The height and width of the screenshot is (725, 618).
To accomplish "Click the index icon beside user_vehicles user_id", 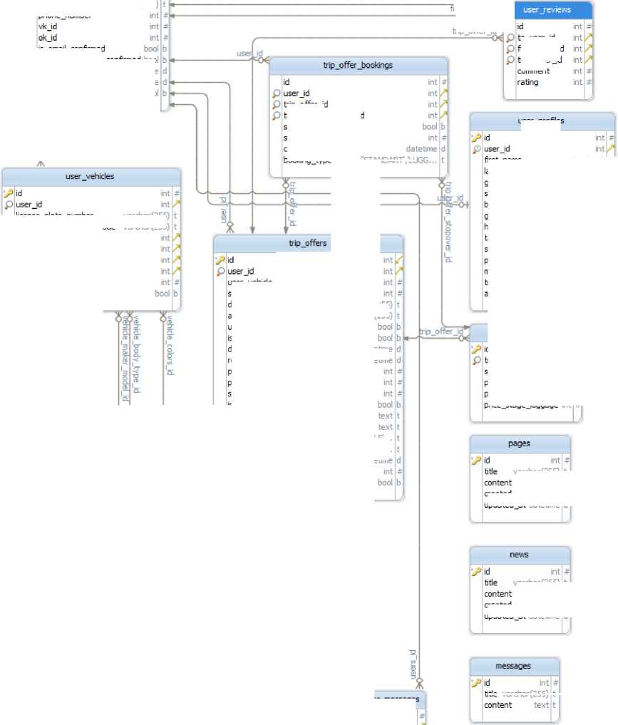I will pos(8,205).
